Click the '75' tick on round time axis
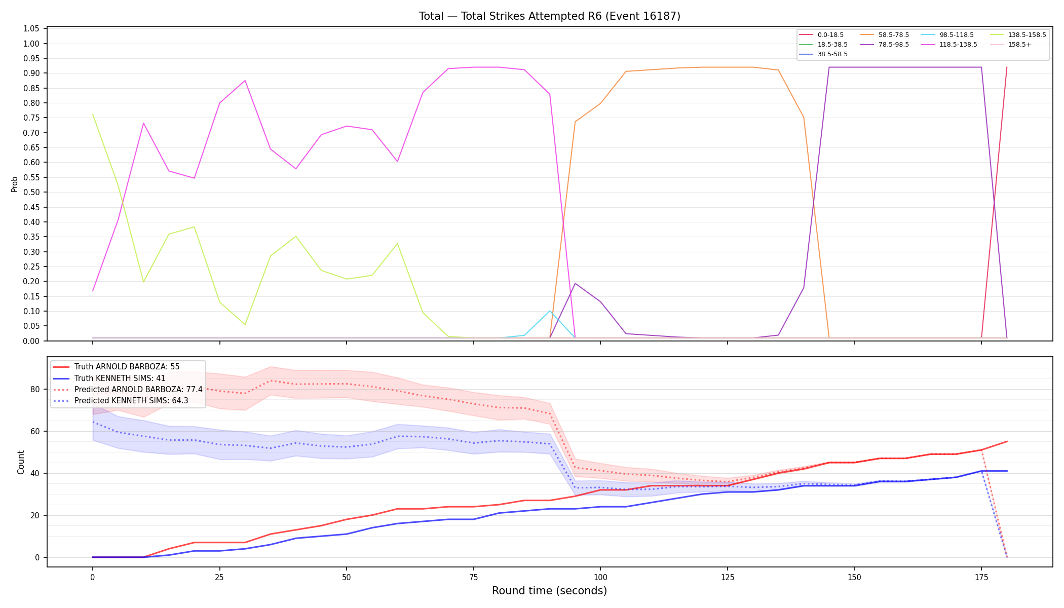 [x=474, y=577]
